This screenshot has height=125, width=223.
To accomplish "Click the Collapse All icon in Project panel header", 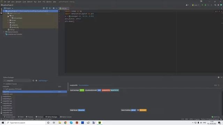I will coord(50,8).
